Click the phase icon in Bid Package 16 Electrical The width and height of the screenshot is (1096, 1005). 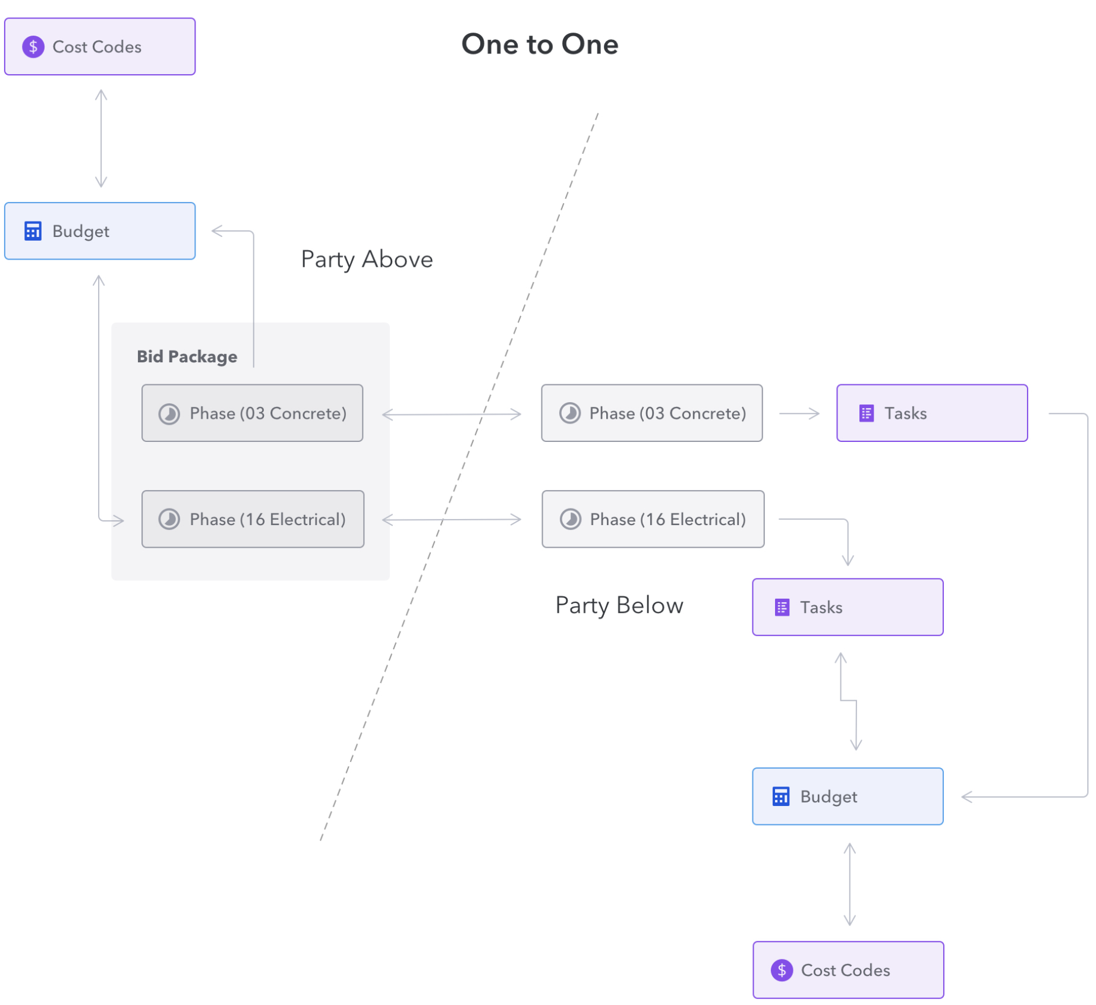point(169,520)
